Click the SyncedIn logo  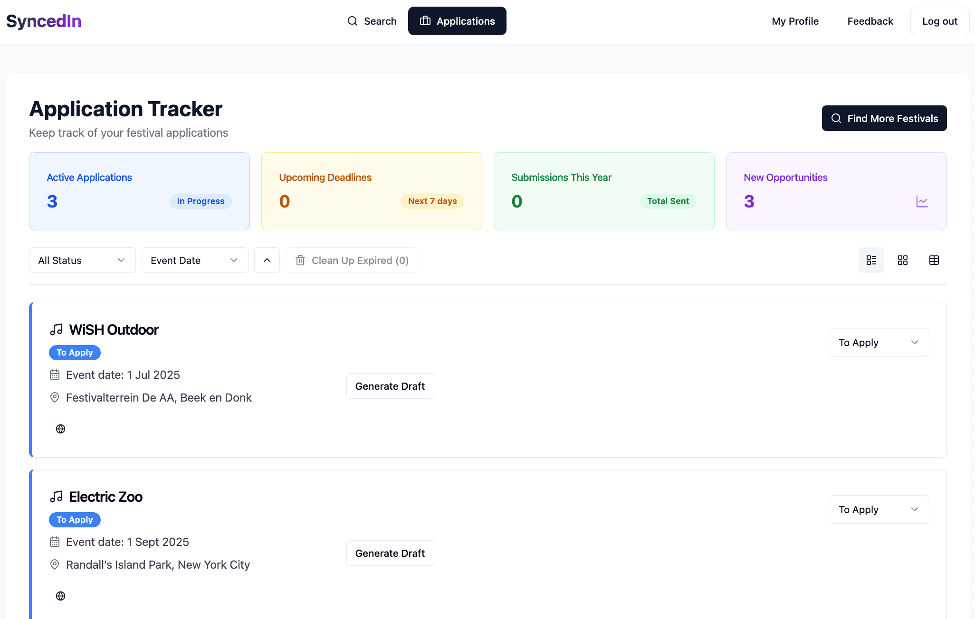pos(44,21)
